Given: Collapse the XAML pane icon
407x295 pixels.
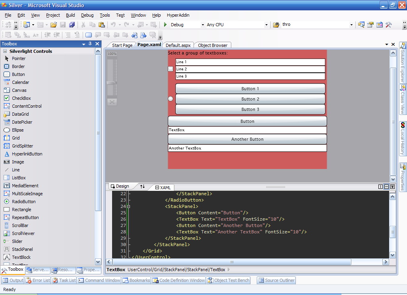Looking at the screenshot, I should pos(392,187).
